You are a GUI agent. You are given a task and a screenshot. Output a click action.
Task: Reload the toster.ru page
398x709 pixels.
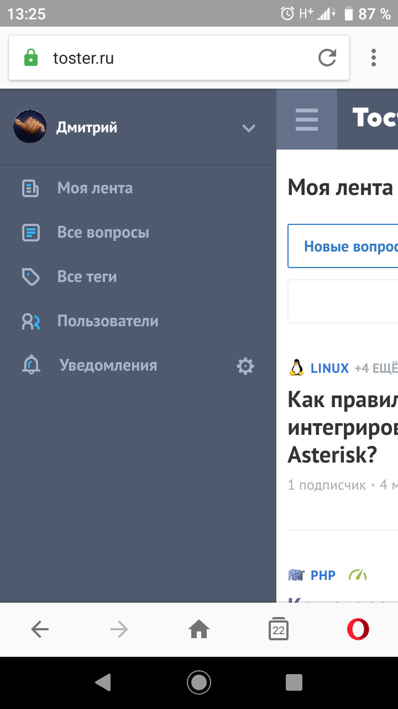point(327,58)
